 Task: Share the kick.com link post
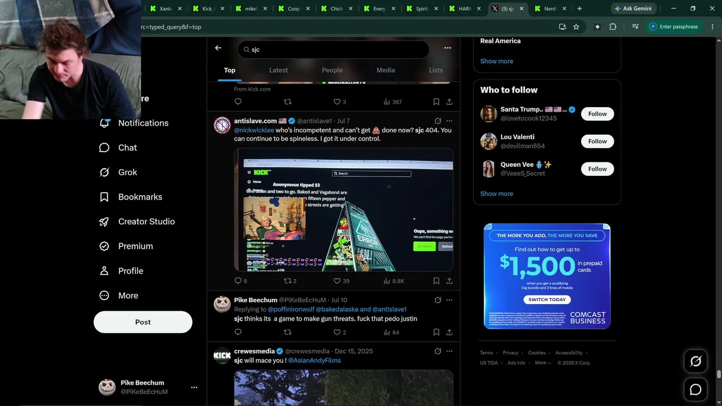pos(450,102)
